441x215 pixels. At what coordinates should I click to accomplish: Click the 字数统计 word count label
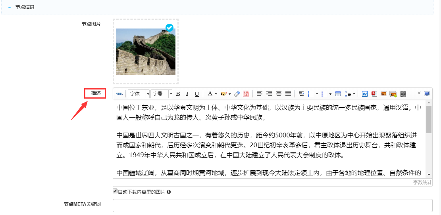tap(422, 183)
